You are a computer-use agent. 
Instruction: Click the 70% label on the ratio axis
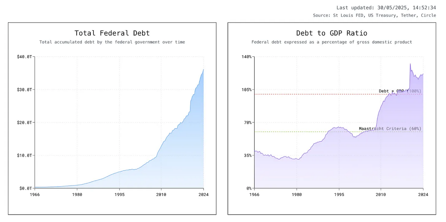point(247,123)
